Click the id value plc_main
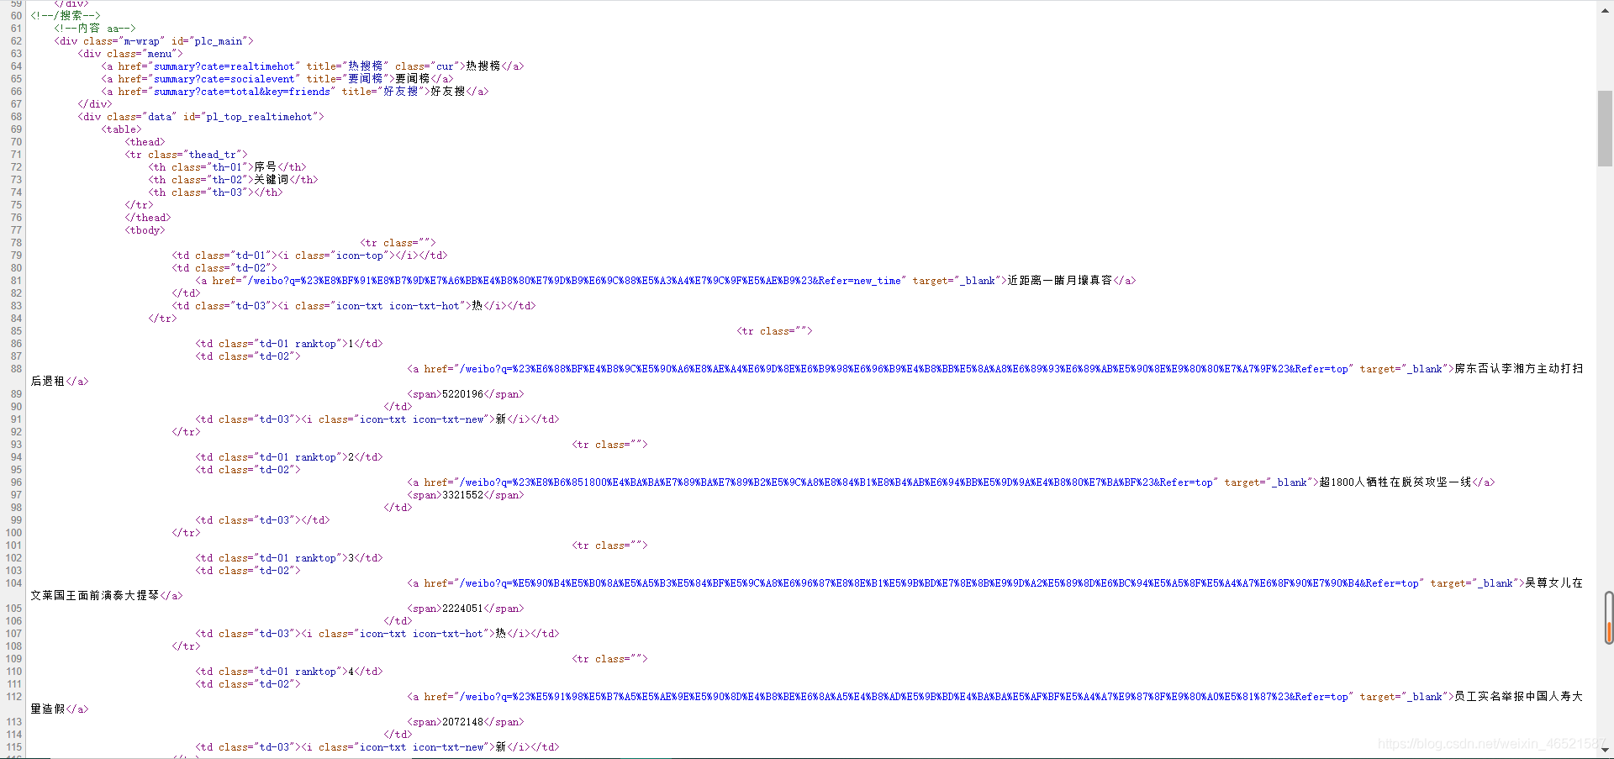 pyautogui.click(x=219, y=41)
